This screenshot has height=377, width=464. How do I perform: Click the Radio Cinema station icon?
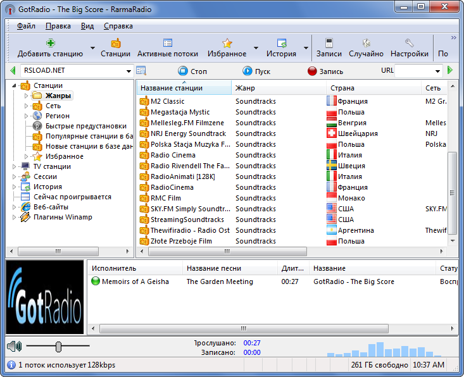144,155
